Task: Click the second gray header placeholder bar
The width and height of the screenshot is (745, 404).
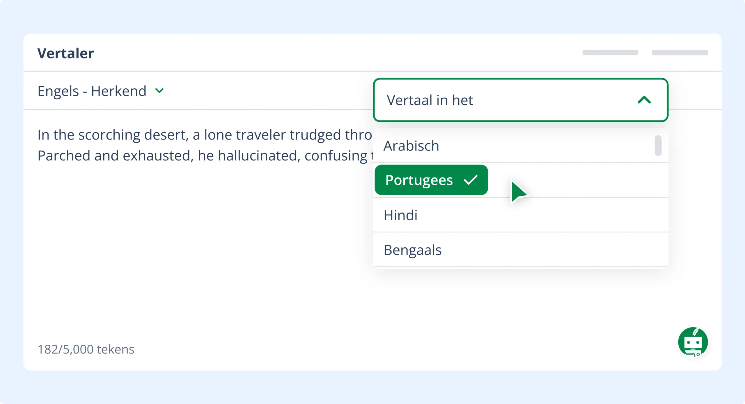Action: [680, 53]
